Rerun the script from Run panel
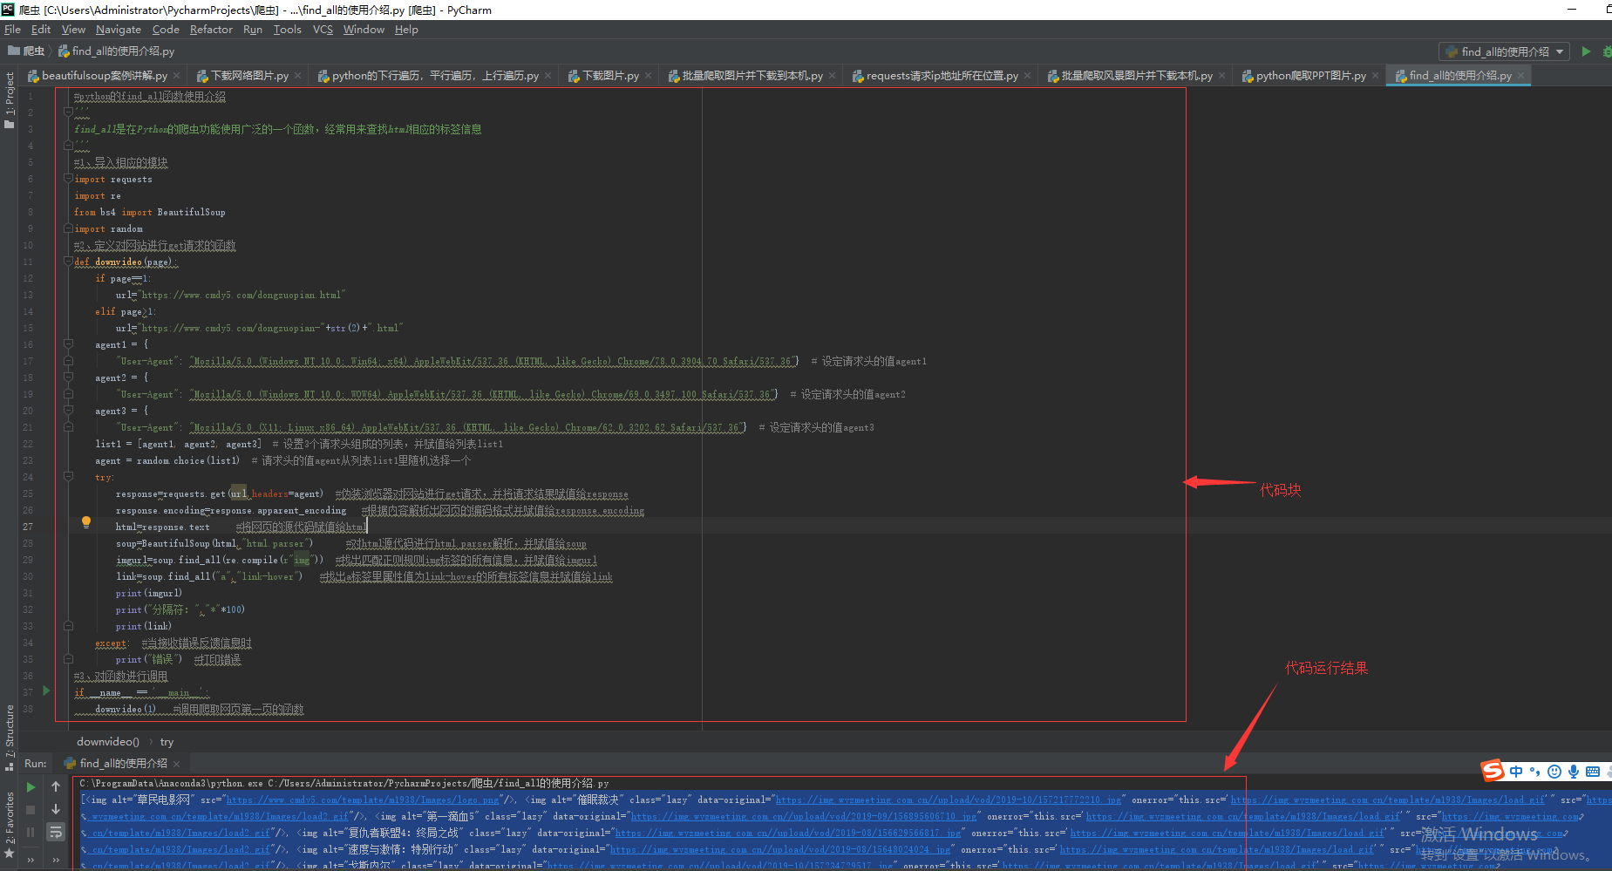Viewport: 1612px width, 871px height. point(31,787)
